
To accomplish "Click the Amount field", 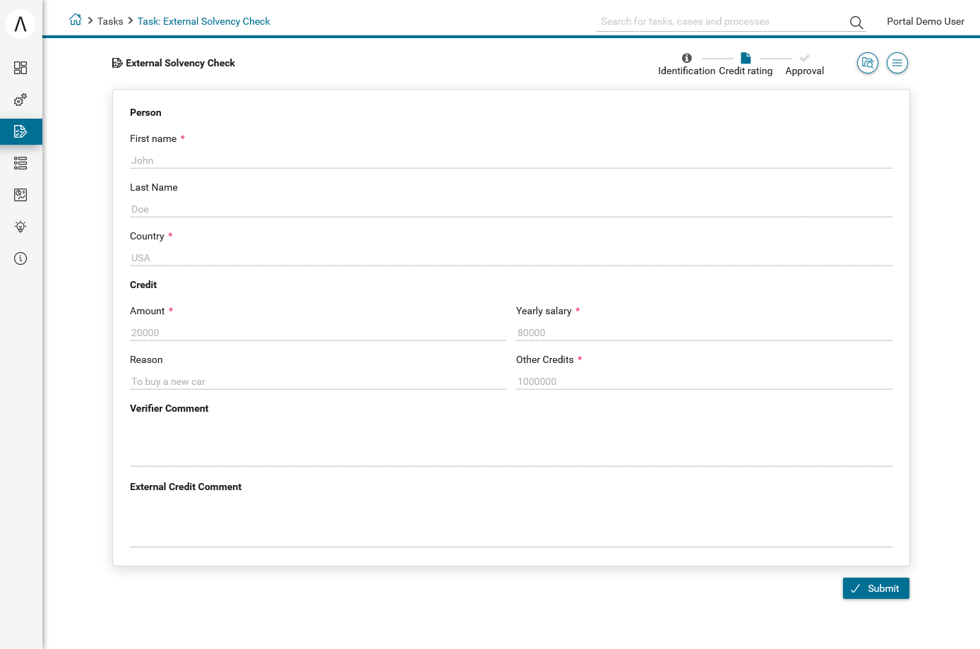I will (318, 333).
